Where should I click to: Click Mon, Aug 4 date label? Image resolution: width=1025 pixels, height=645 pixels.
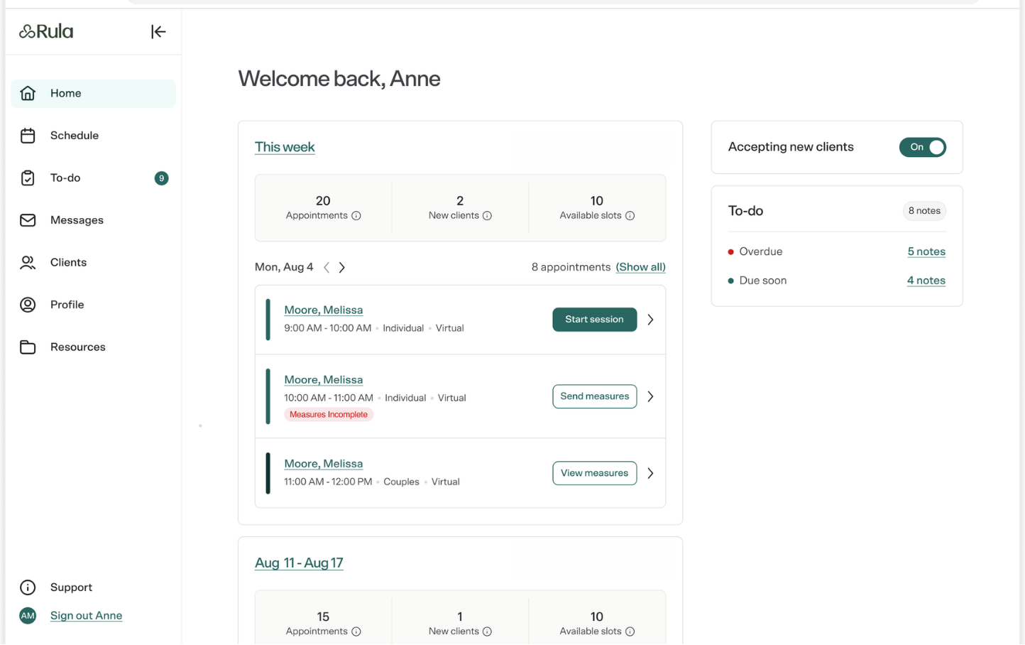pos(284,267)
